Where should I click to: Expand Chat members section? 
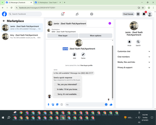(x=134, y=57)
